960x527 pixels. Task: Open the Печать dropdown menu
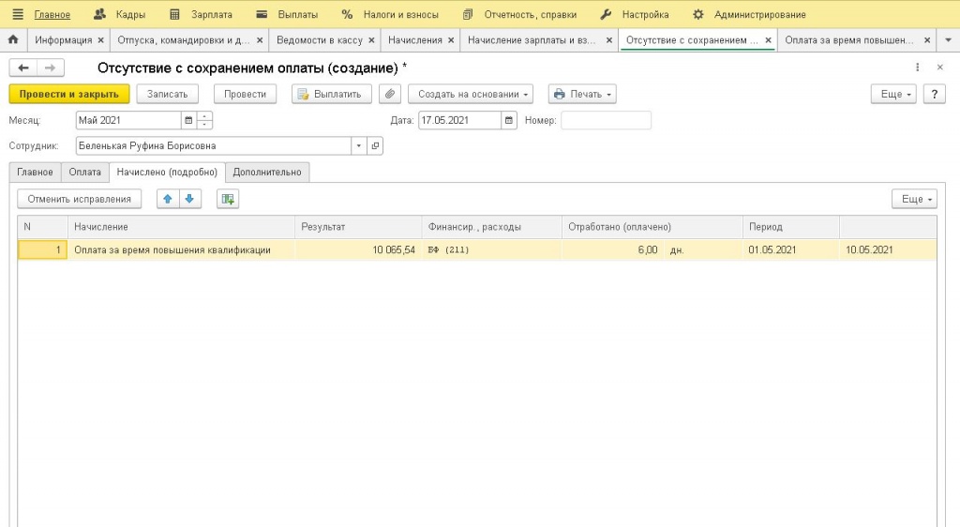tap(582, 94)
